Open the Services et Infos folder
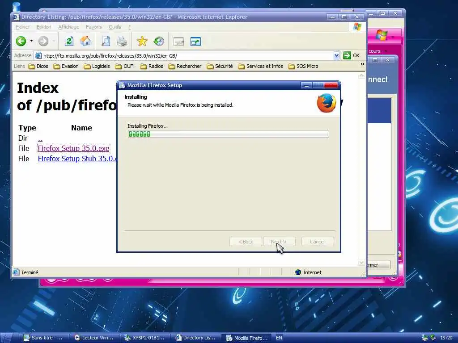This screenshot has height=343, width=458. (261, 66)
